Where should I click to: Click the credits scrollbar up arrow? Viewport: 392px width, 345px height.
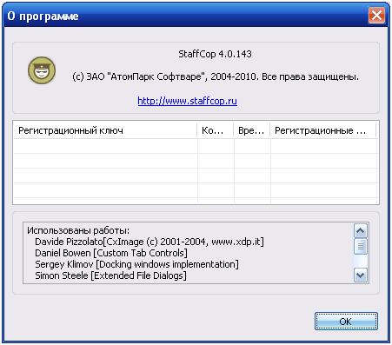click(x=361, y=231)
